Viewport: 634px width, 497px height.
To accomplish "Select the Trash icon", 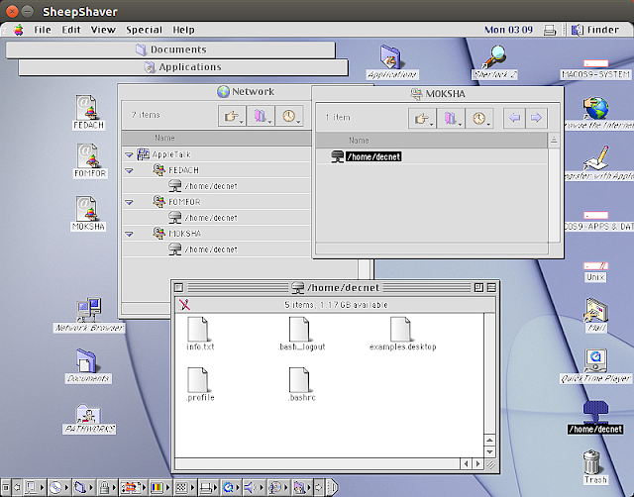I will [595, 467].
